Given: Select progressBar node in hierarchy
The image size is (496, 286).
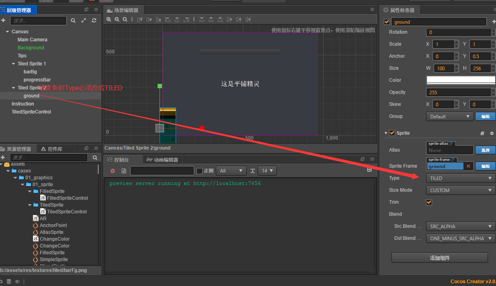Looking at the screenshot, I should click(37, 80).
